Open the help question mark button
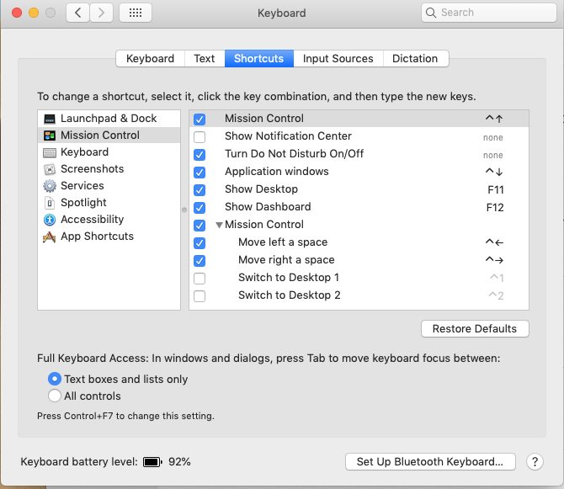The height and width of the screenshot is (489, 564). (x=535, y=461)
